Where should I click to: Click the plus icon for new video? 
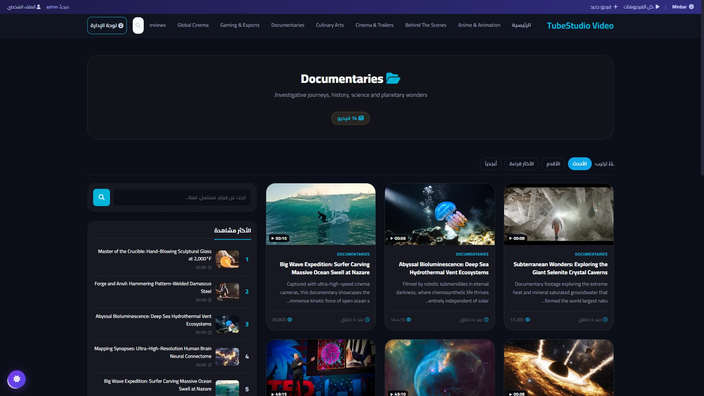[x=616, y=7]
